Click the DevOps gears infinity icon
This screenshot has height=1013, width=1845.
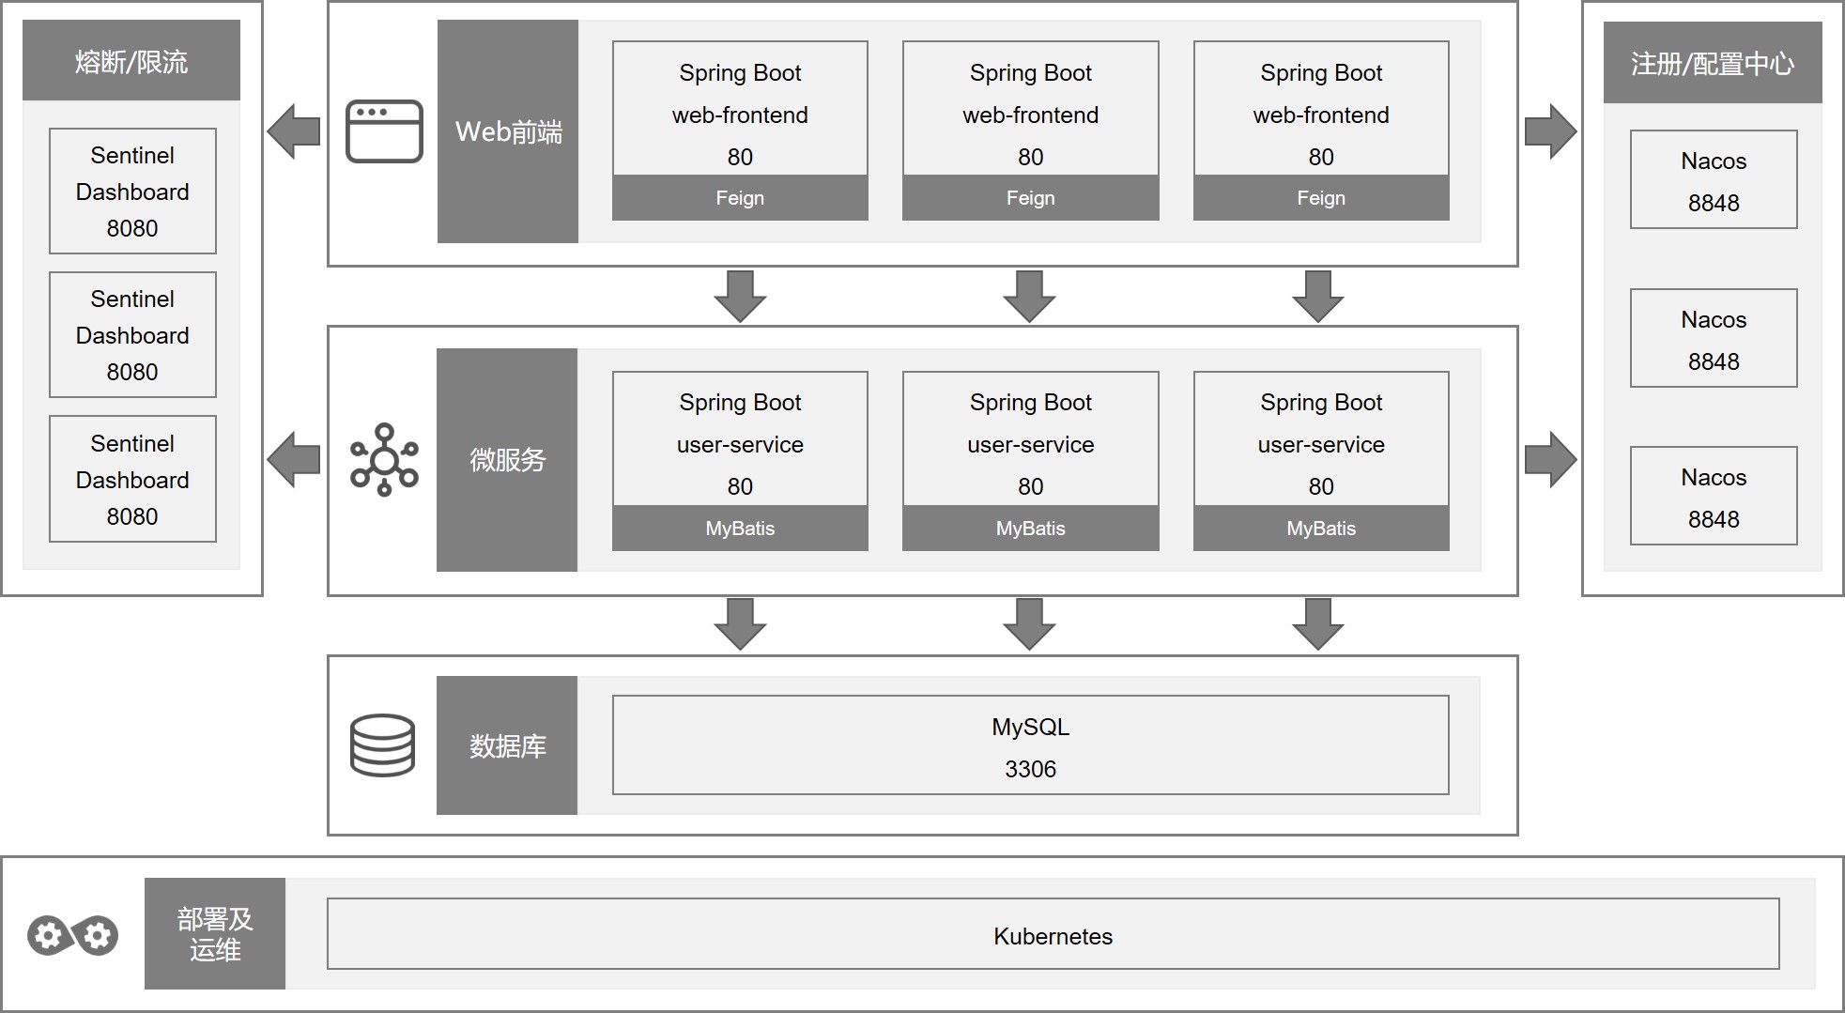(x=72, y=935)
